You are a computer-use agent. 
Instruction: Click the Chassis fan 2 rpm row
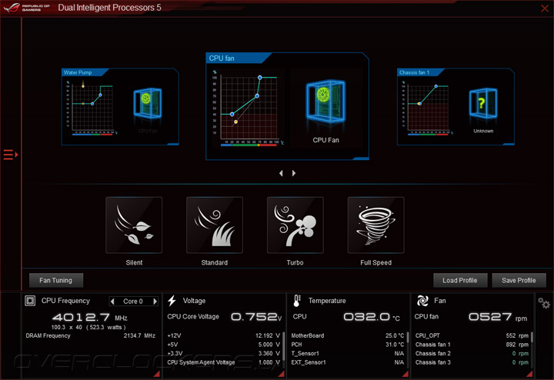pyautogui.click(x=472, y=353)
